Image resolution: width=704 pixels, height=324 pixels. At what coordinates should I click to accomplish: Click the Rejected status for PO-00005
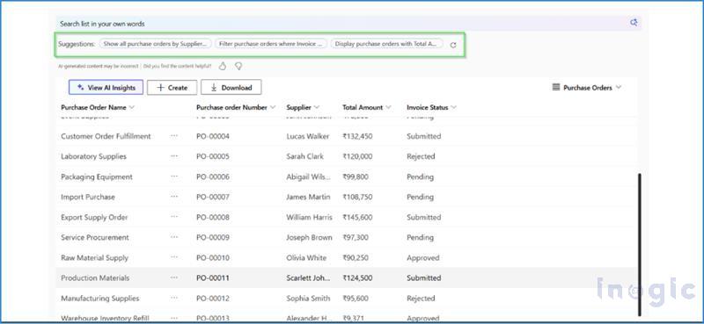pos(421,156)
